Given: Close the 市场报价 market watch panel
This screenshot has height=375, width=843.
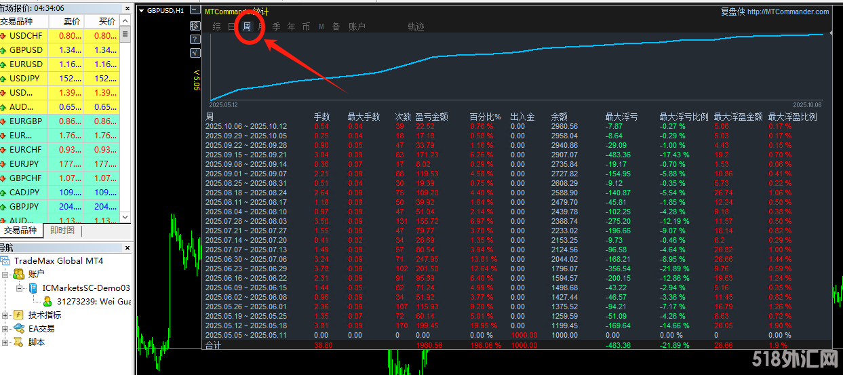Looking at the screenshot, I should coord(125,8).
